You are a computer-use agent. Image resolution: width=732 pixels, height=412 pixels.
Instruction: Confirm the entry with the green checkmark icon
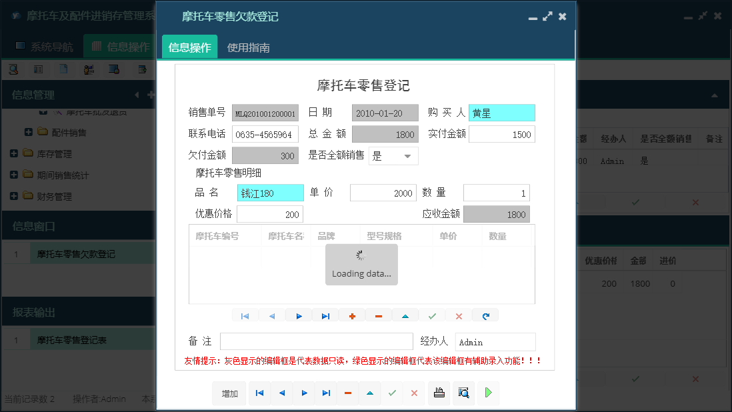tap(432, 315)
